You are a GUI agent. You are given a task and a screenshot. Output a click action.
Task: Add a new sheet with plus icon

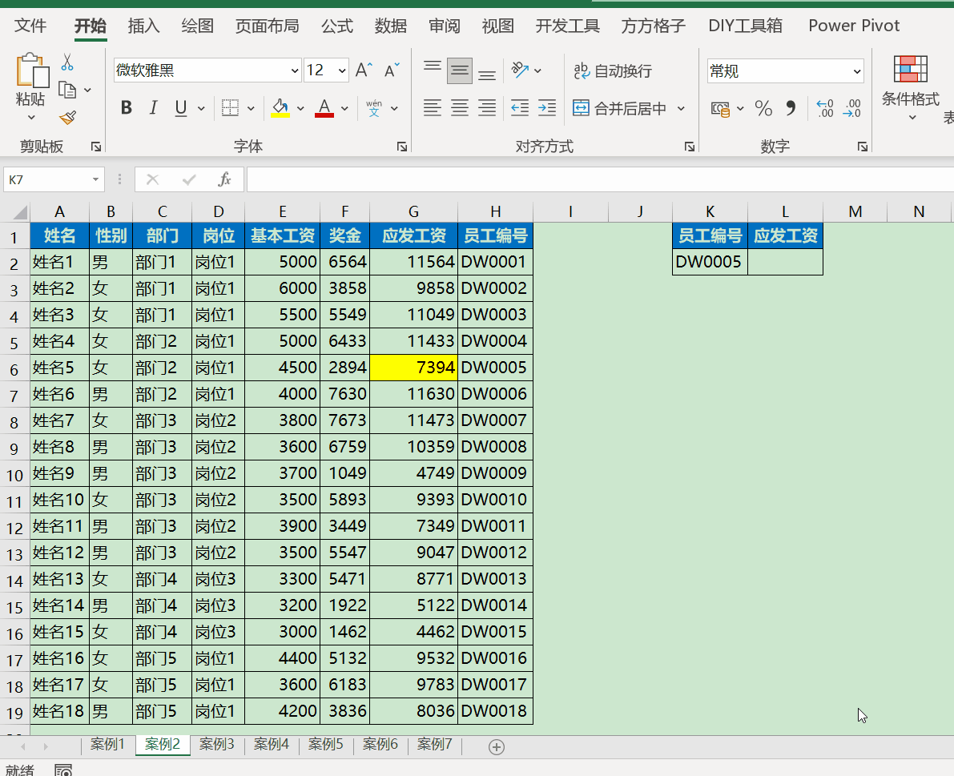coord(497,747)
